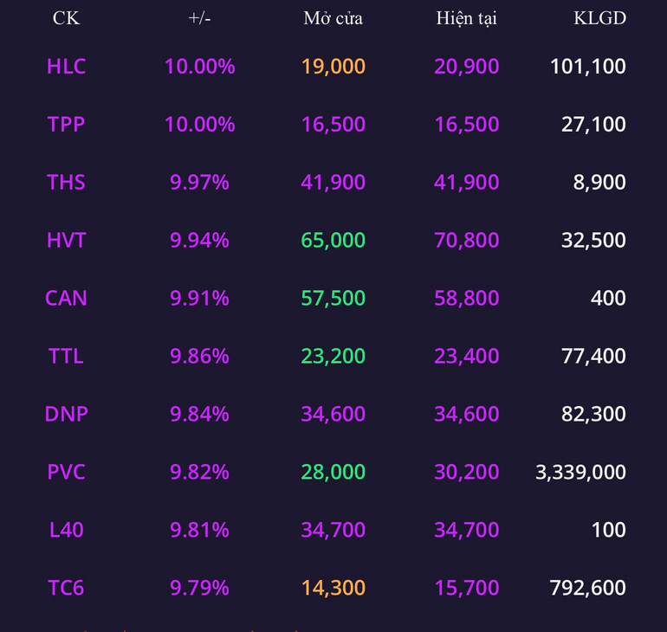Open the HLC stock symbol
This screenshot has height=632, width=667.
66,67
